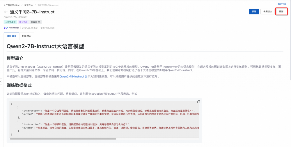
Task: Open the Qwen2-7B-Instruct hyperlink in description
Action: pyautogui.click(x=72, y=77)
